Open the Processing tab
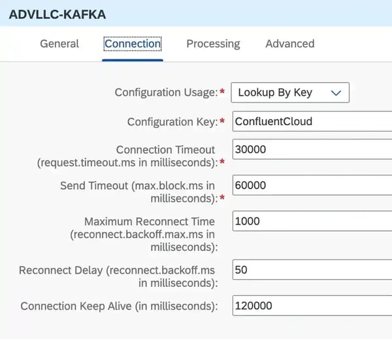The image size is (392, 339). coord(213,44)
